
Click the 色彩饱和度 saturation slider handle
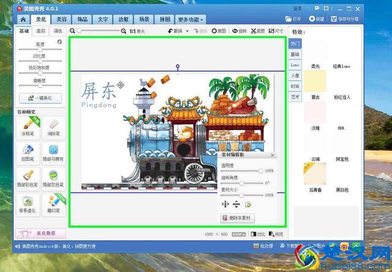click(x=40, y=73)
